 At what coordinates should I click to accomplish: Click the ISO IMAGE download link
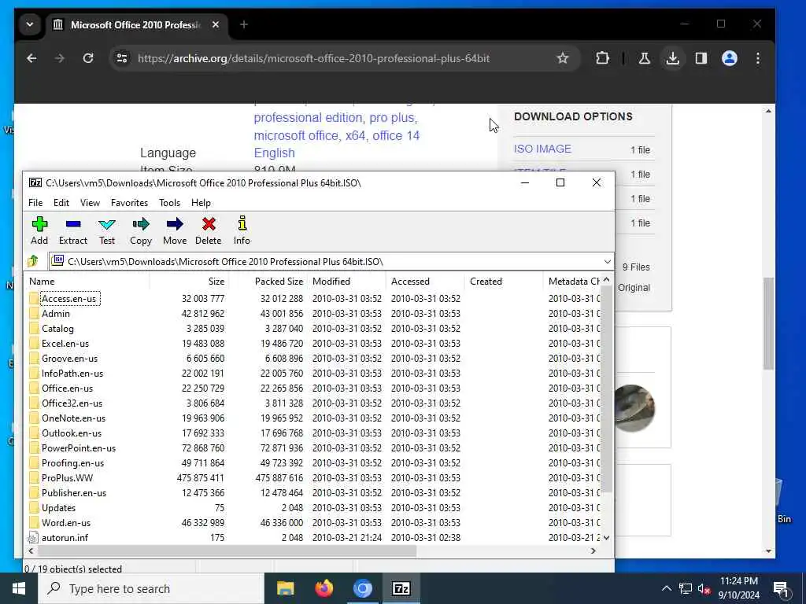point(542,149)
